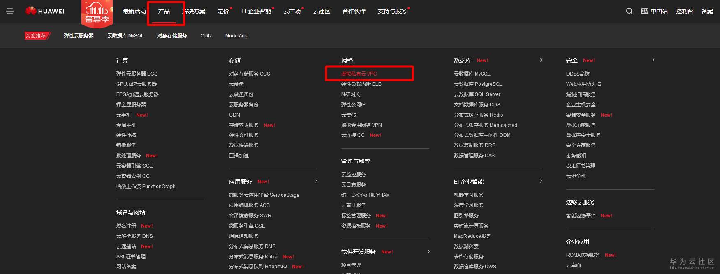This screenshot has width=720, height=274.
Task: Open GPU加速云服务器
Action: click(137, 84)
